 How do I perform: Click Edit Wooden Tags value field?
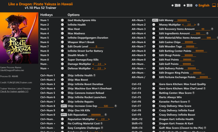(190, 46)
